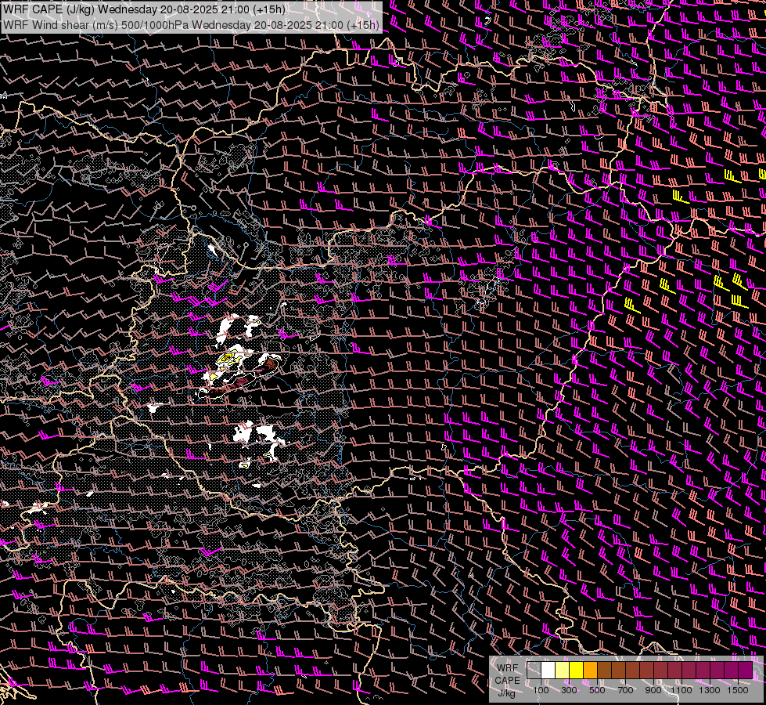Screen dimensions: 766x705
Task: Click the WRF Wind shear title line
Action: pyautogui.click(x=191, y=25)
